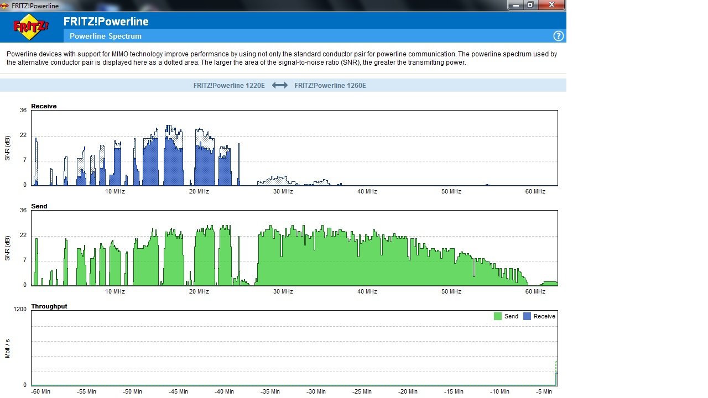Close the FRITZ!Powerline window
Viewport: 708px width, 398px height.
[x=551, y=4]
